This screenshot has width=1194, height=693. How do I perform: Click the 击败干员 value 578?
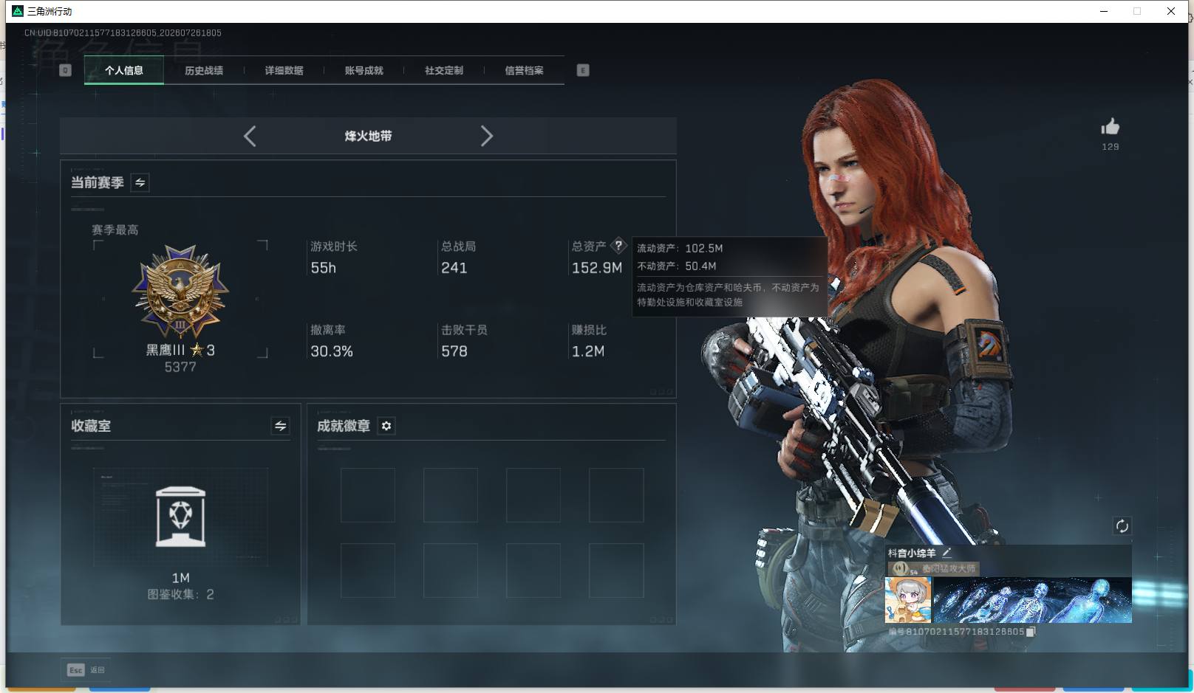pos(454,351)
